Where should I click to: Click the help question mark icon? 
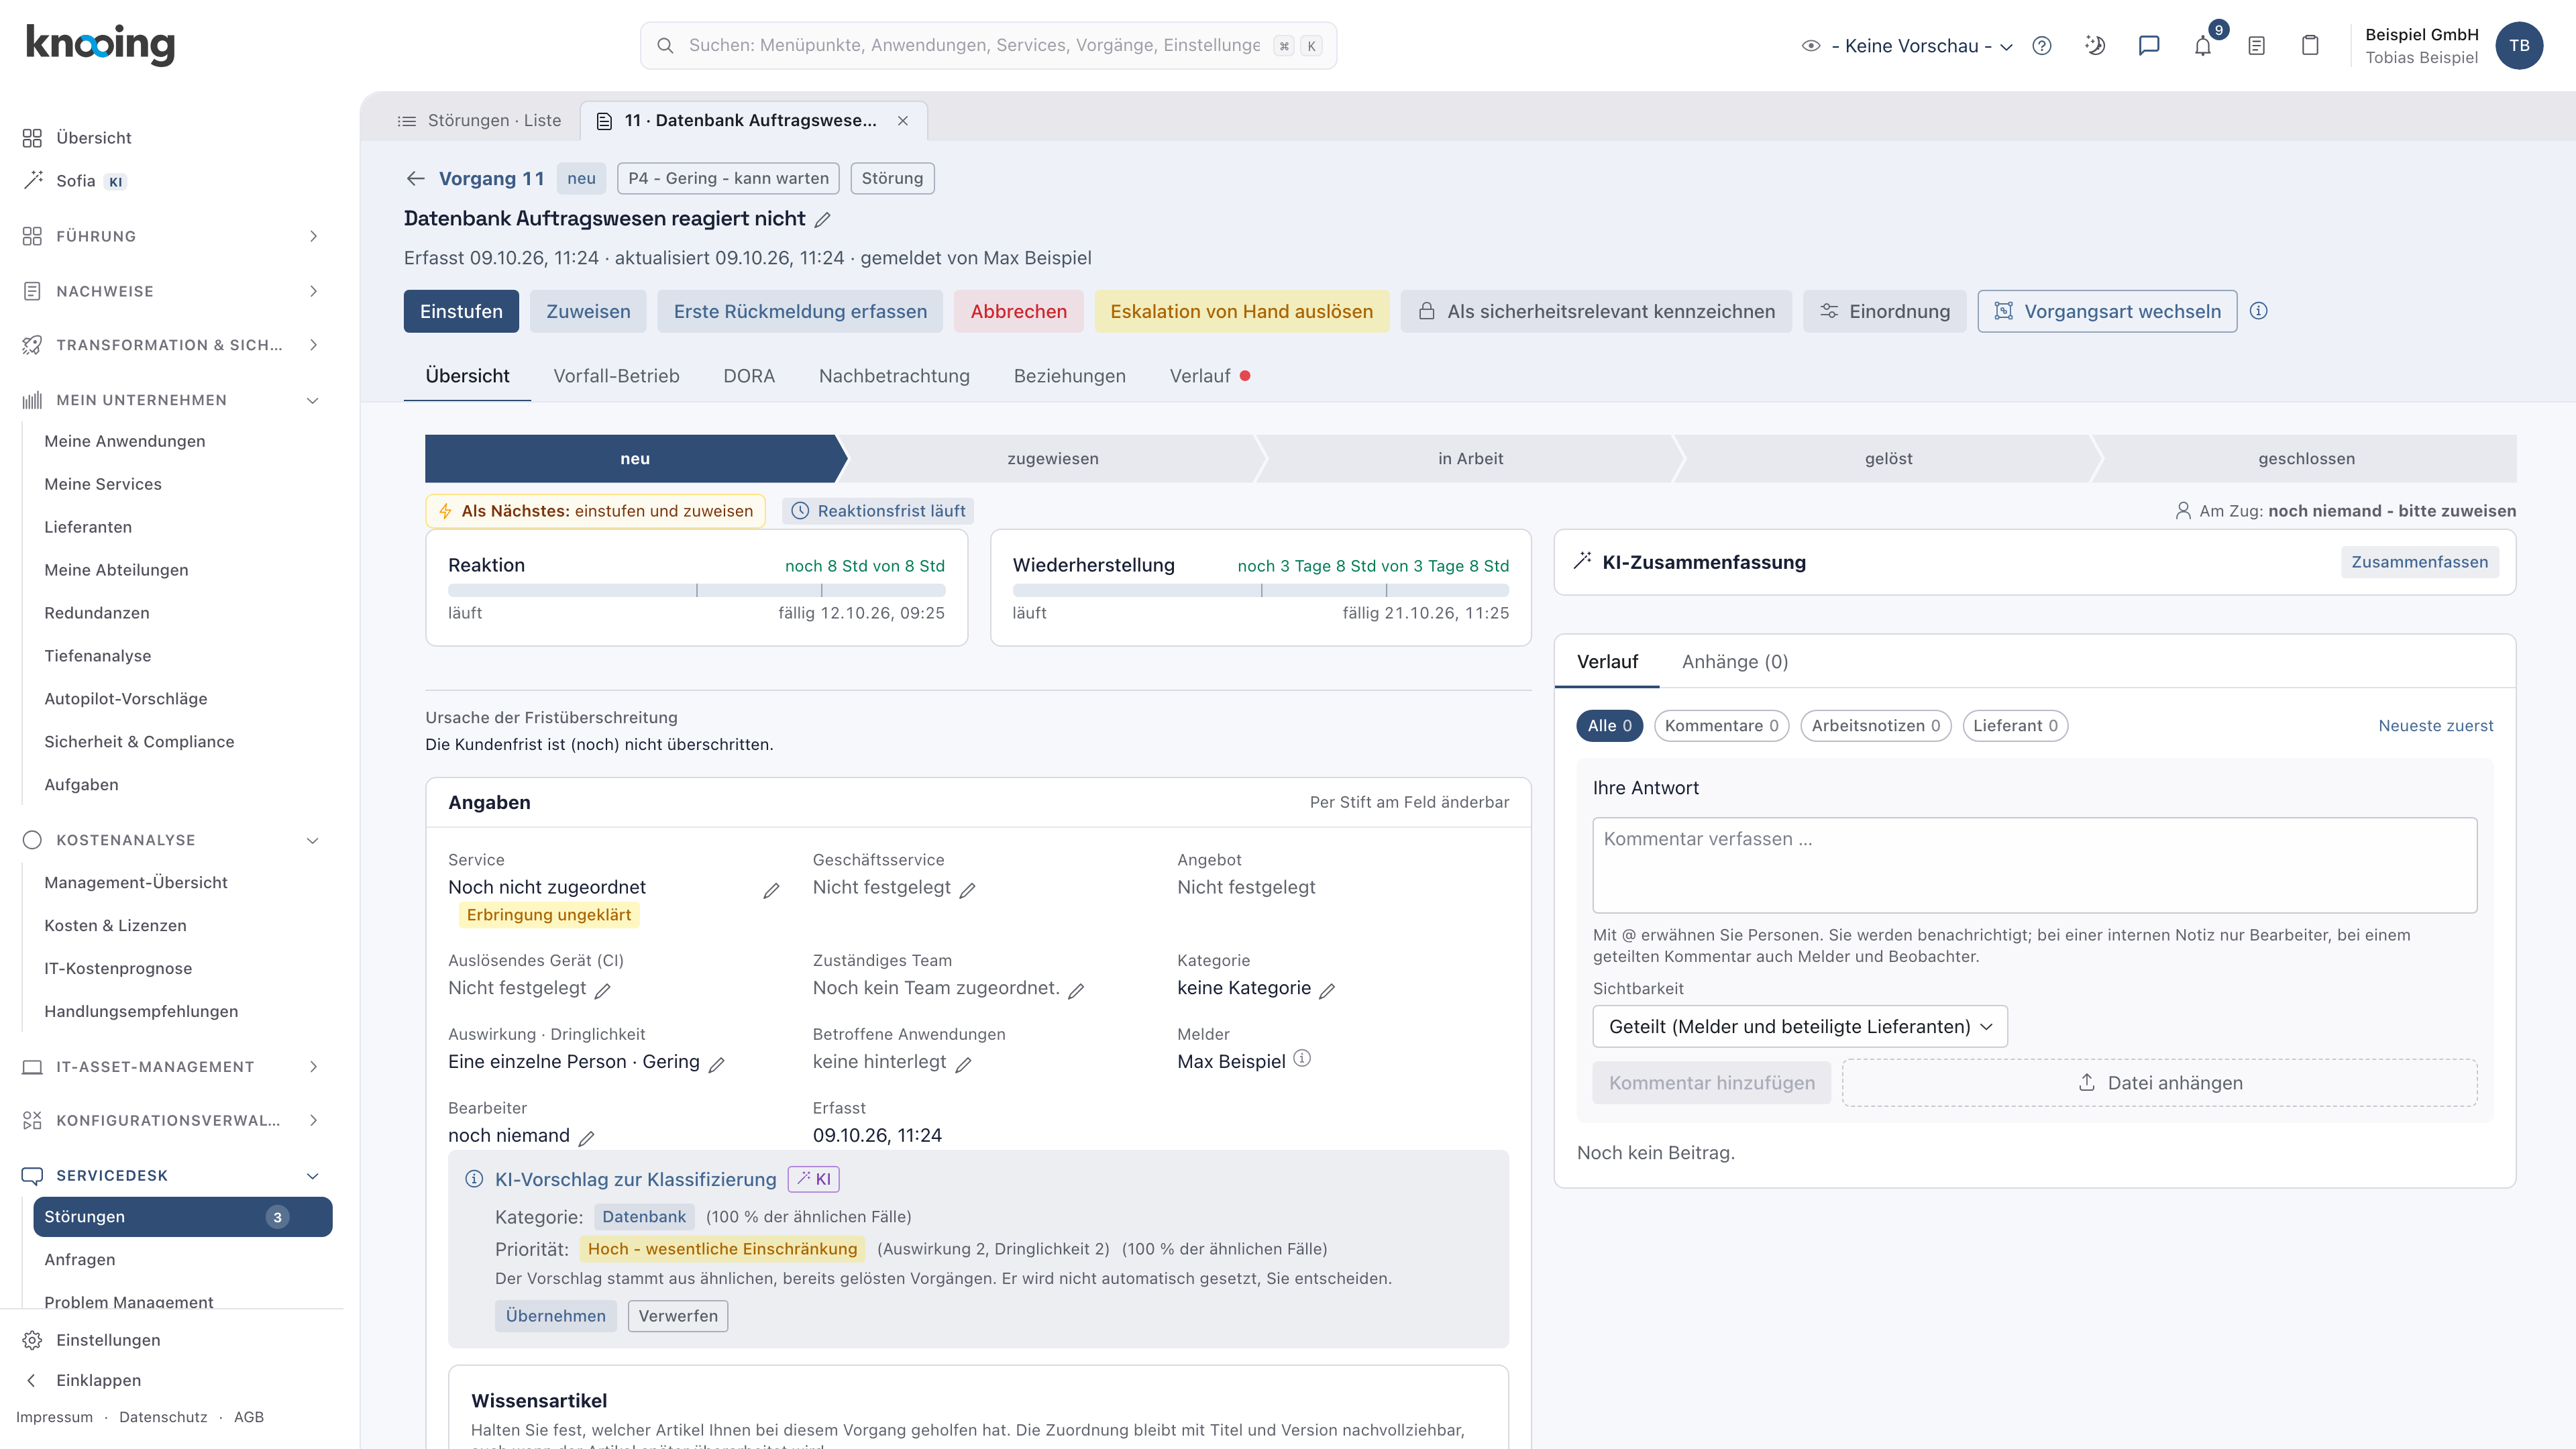click(x=2042, y=46)
